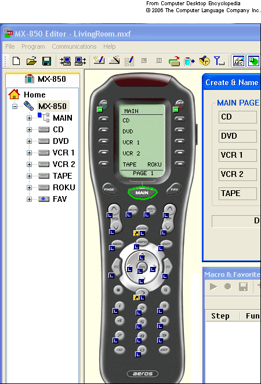Viewport: 261px width, 384px height.
Task: Click the rewind << button on the remote
Action: (x=117, y=267)
